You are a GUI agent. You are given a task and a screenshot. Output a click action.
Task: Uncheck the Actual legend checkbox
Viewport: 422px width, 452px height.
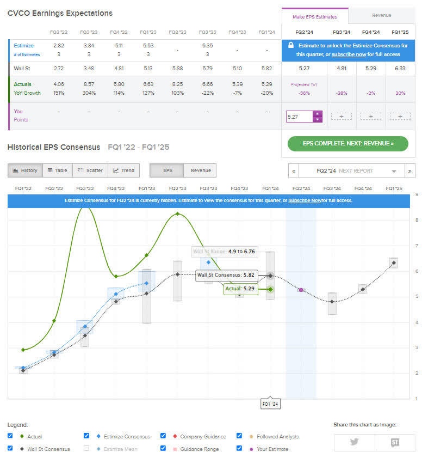coord(10,436)
